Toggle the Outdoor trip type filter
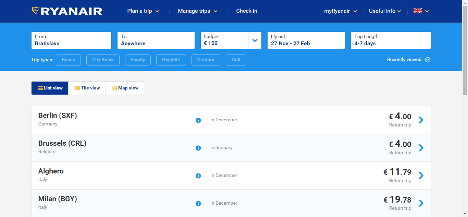This screenshot has height=217, width=468. click(x=206, y=60)
